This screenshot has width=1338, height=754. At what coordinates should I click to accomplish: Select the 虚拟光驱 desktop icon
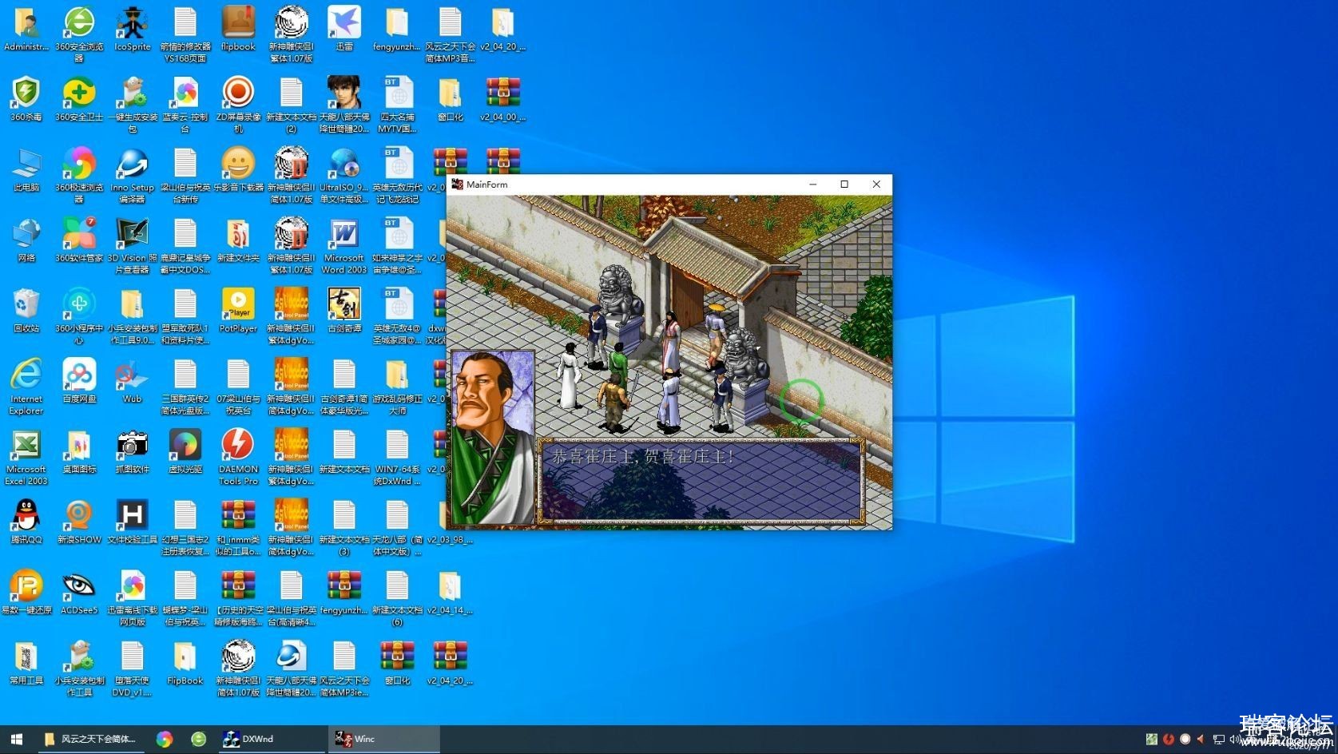(x=185, y=450)
